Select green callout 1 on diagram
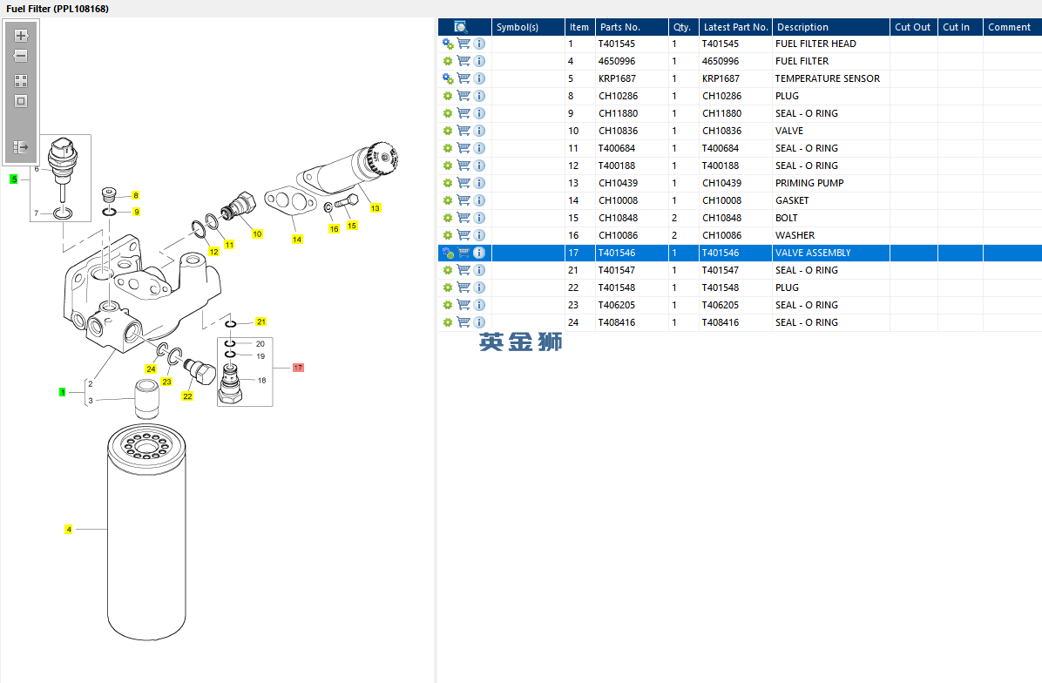Viewport: 1042px width, 683px height. point(63,392)
